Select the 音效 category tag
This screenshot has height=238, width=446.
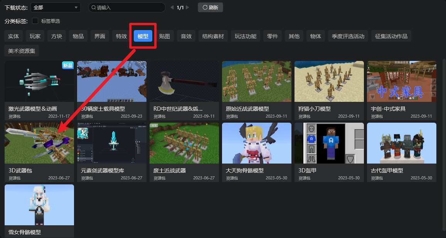pos(186,36)
